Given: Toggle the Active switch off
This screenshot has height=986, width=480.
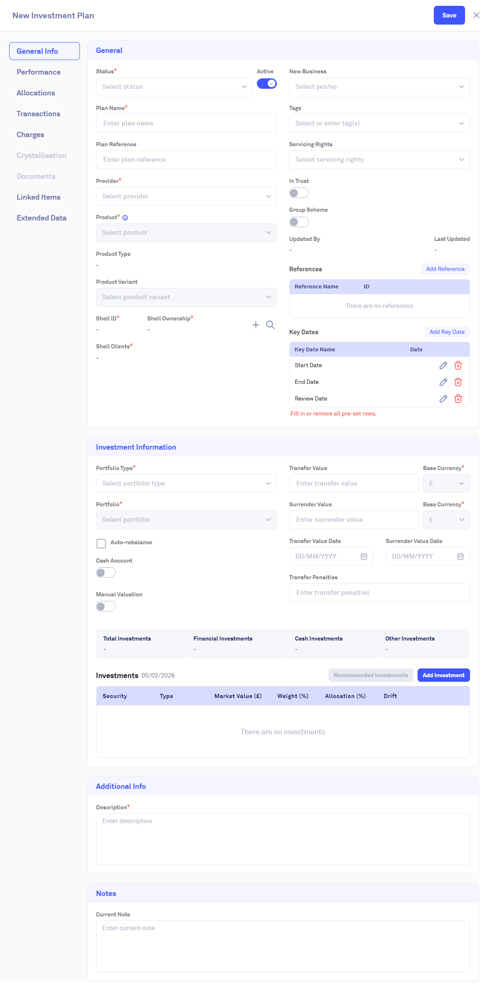Looking at the screenshot, I should (266, 84).
